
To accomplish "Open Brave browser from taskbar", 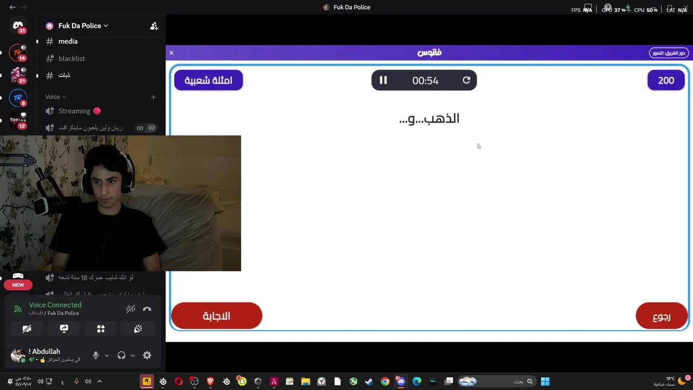I will point(211,381).
